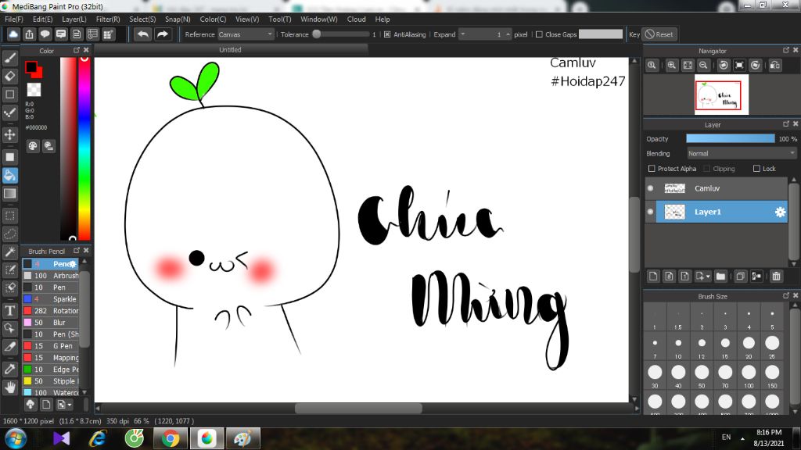801x450 pixels.
Task: Select the Move tool
Action: [9, 134]
